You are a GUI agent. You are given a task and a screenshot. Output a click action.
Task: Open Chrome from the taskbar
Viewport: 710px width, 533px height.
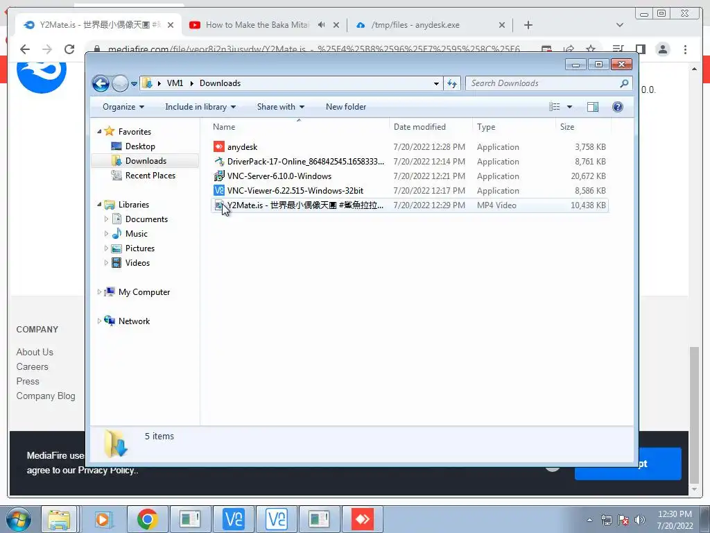[x=147, y=519]
